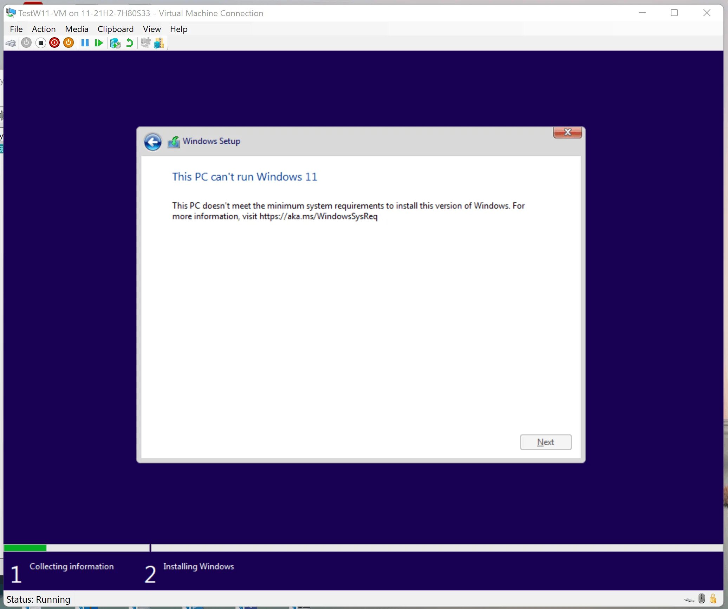Open the Media menu

point(77,29)
